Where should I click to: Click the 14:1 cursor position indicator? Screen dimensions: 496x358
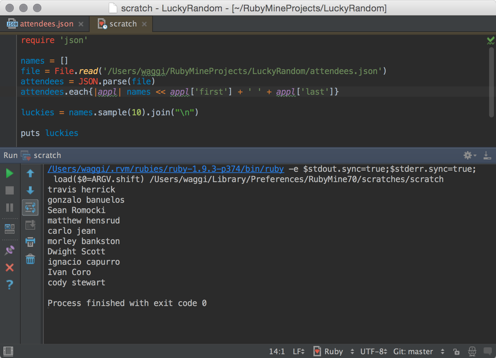point(277,351)
